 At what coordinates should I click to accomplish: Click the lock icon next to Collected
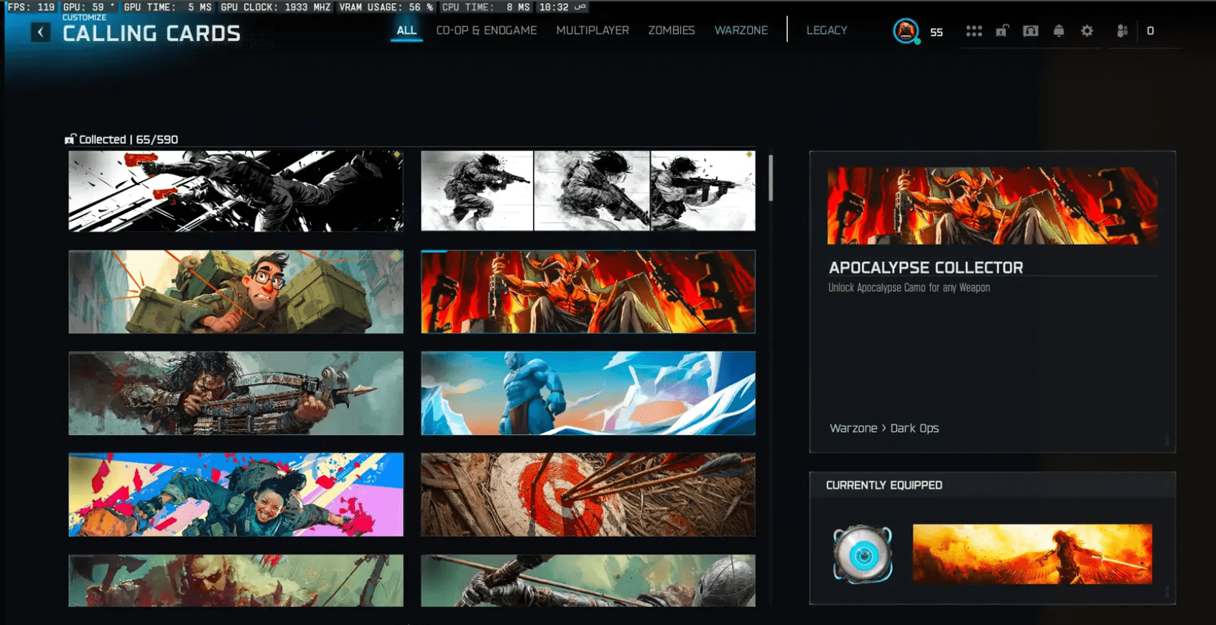(70, 139)
